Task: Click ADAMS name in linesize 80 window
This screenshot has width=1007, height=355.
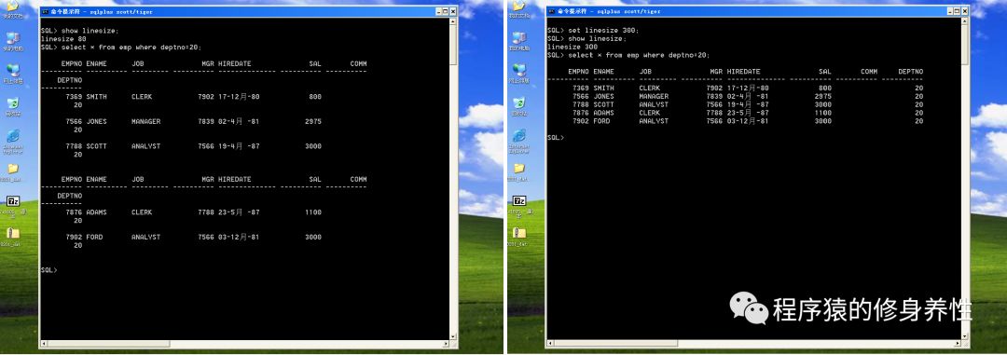Action: tap(96, 212)
